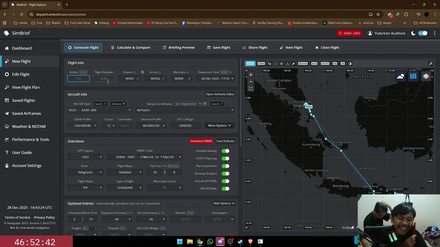The width and height of the screenshot is (440, 247).
Task: Open Account Settings in the sidebar
Action: pos(26,166)
